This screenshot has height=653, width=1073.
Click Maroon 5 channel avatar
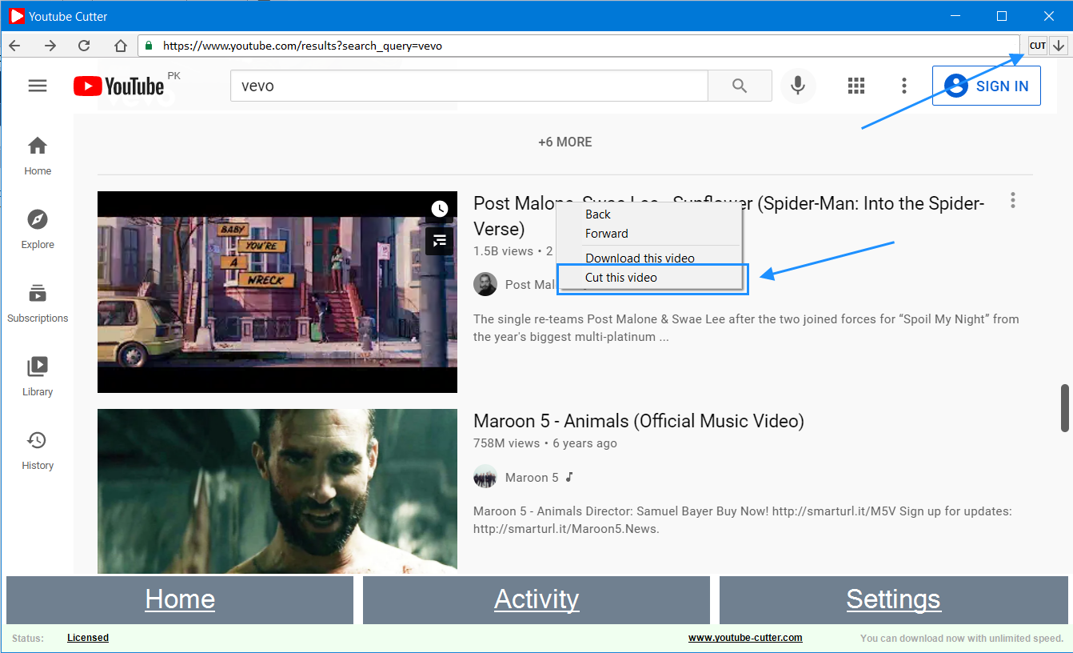point(485,477)
